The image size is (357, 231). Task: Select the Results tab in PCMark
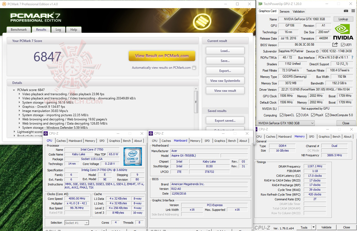41,30
